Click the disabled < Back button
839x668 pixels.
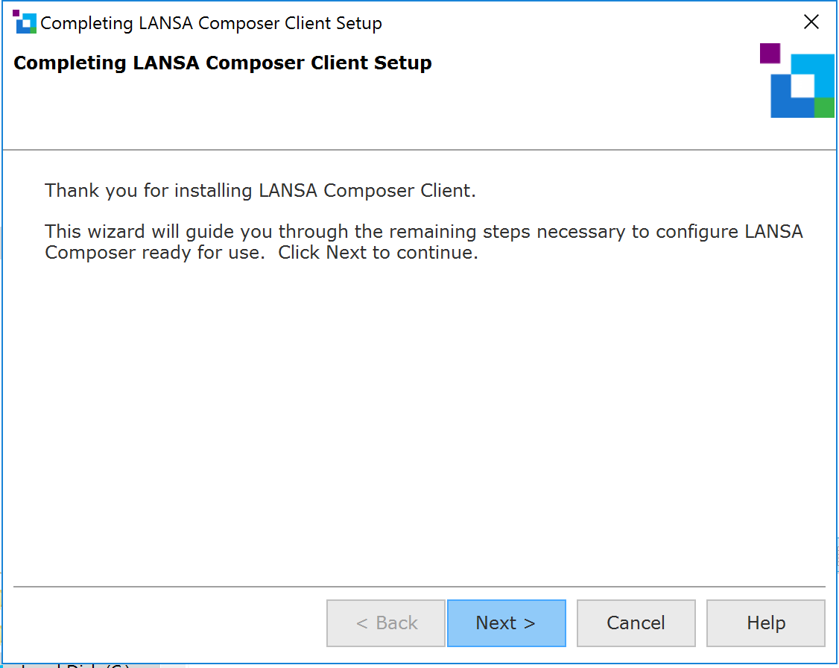386,623
